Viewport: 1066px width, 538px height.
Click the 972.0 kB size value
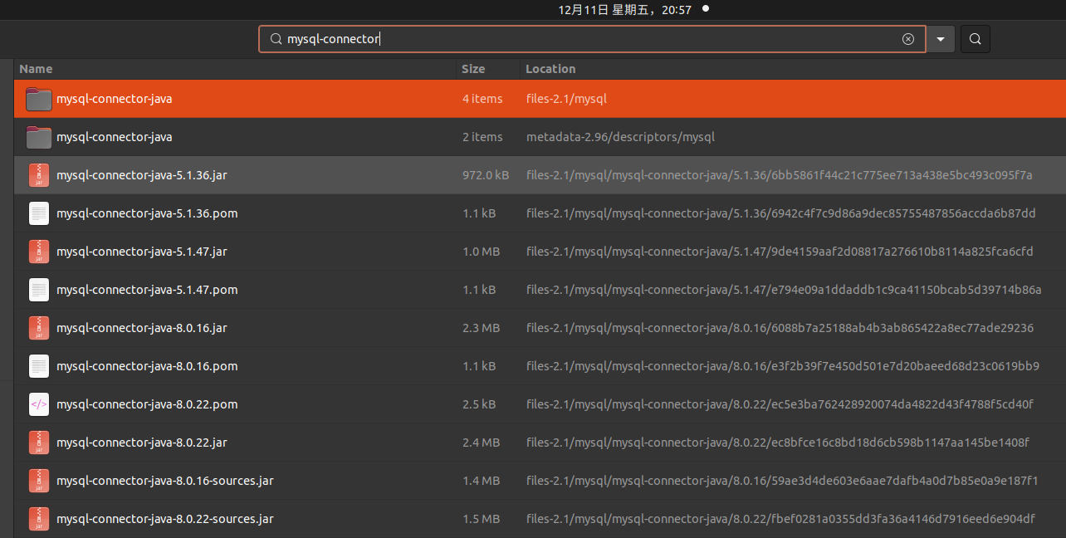click(x=486, y=175)
